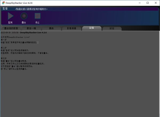Click the 疊合 stack circle icon
The image size is (160, 117).
coord(24,16)
